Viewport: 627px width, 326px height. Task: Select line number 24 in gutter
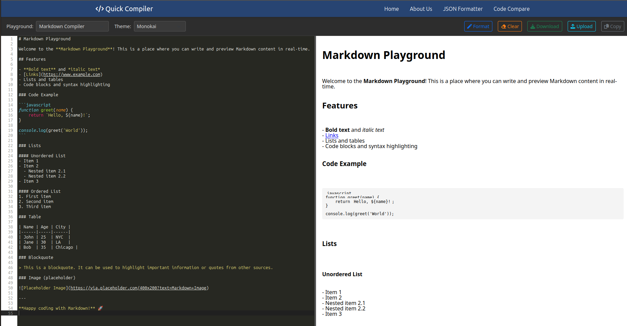(11, 156)
